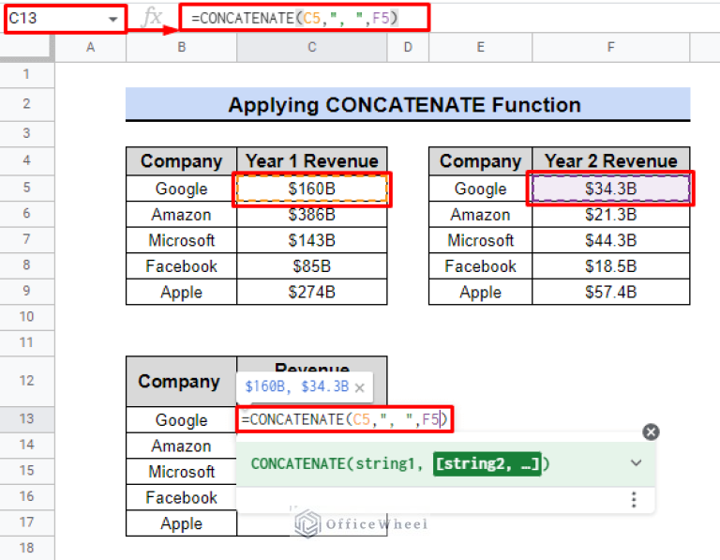
Task: Select column C header
Action: point(312,47)
